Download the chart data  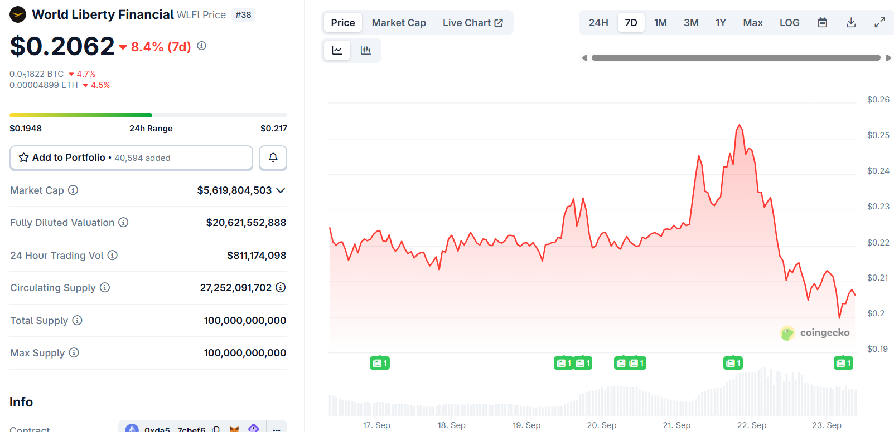point(851,23)
